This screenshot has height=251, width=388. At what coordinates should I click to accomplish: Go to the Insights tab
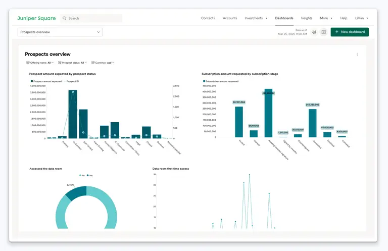307,18
